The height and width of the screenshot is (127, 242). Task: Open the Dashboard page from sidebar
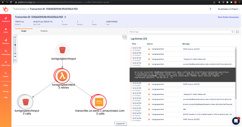pyautogui.click(x=6, y=20)
